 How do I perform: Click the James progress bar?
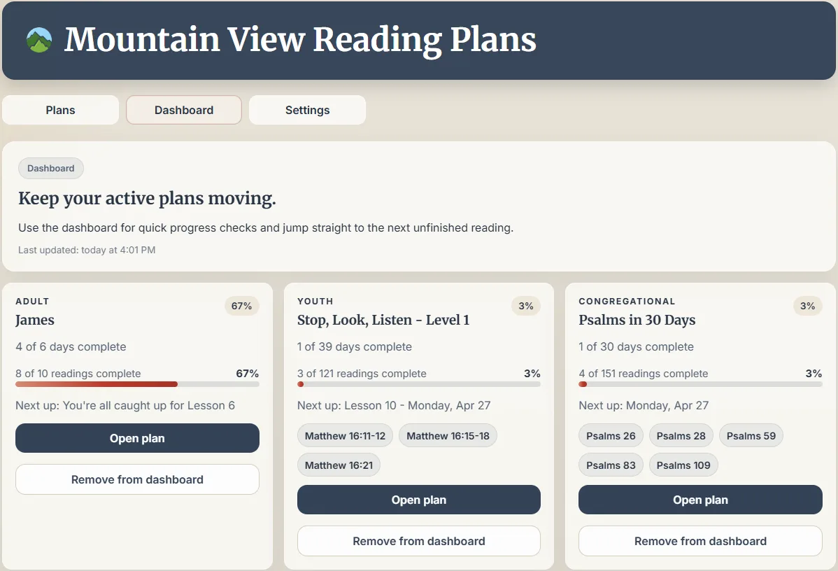point(137,384)
